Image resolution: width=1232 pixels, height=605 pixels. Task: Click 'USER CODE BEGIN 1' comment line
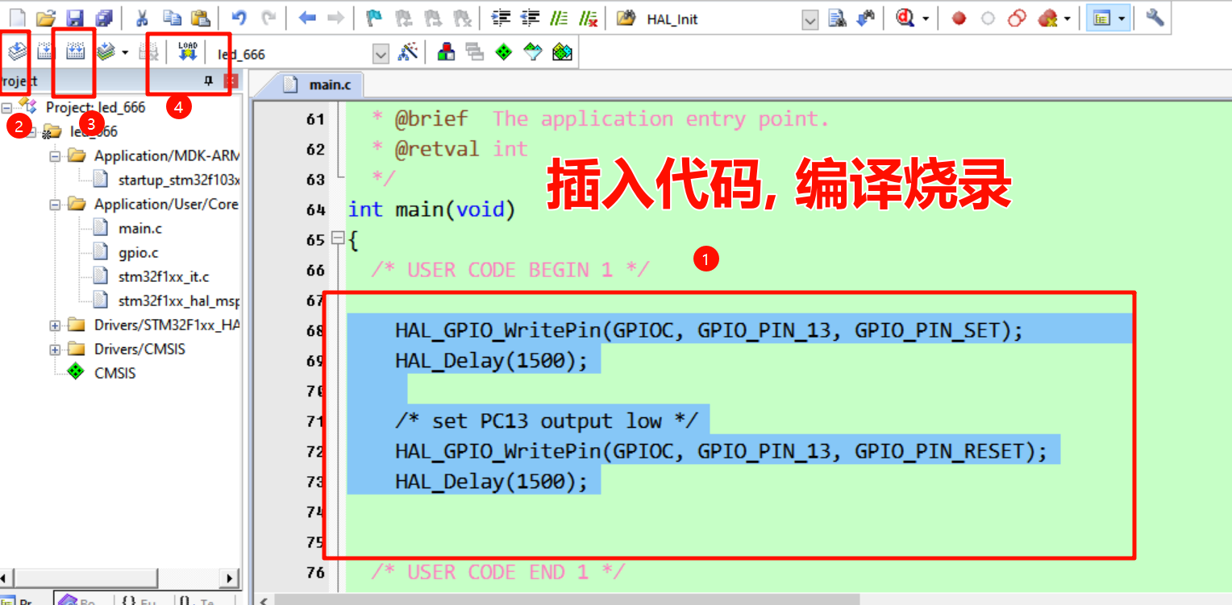pos(510,269)
